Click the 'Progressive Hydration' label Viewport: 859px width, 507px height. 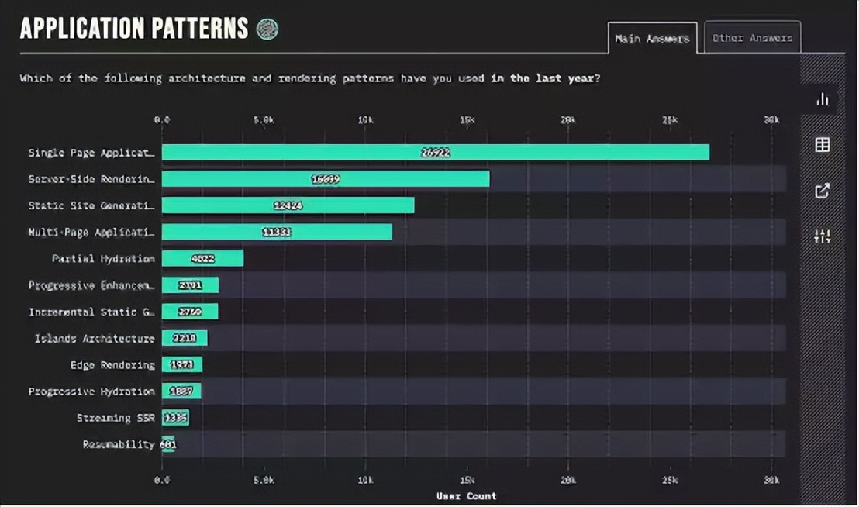[91, 391]
